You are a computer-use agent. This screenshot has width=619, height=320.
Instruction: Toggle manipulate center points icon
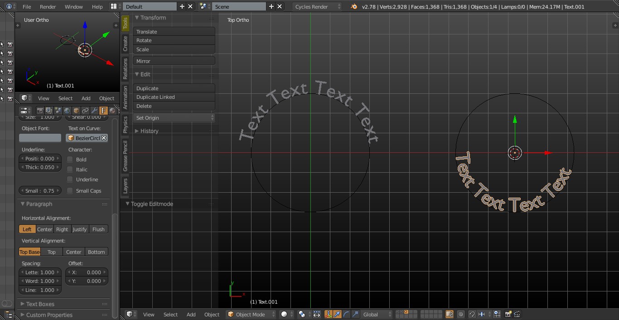pos(317,314)
